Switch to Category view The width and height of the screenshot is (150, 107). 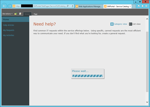pos(119,24)
